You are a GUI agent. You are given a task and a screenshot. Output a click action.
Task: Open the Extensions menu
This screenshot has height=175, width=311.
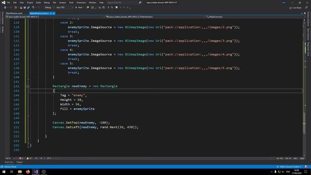coord(81,2)
